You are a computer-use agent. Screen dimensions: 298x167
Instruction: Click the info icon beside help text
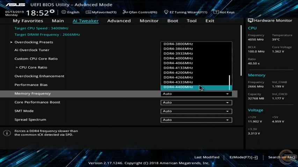7,133
